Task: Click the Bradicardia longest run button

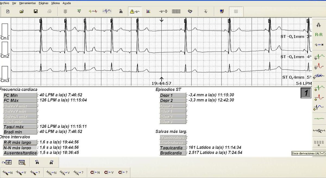Action: (173, 153)
